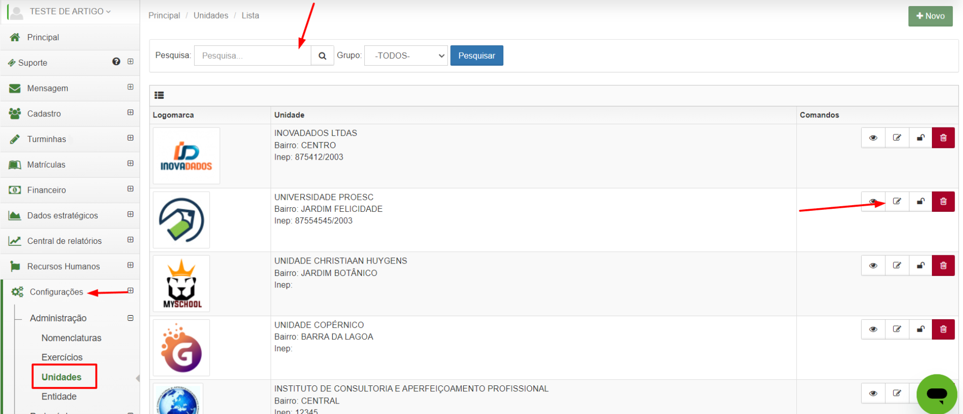
Task: Click the Configurações gears icon
Action: (17, 292)
